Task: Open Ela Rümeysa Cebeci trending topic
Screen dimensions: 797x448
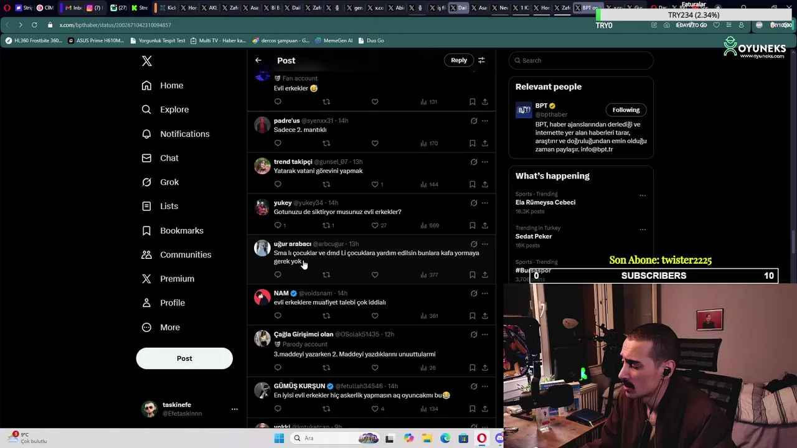Action: pos(545,202)
